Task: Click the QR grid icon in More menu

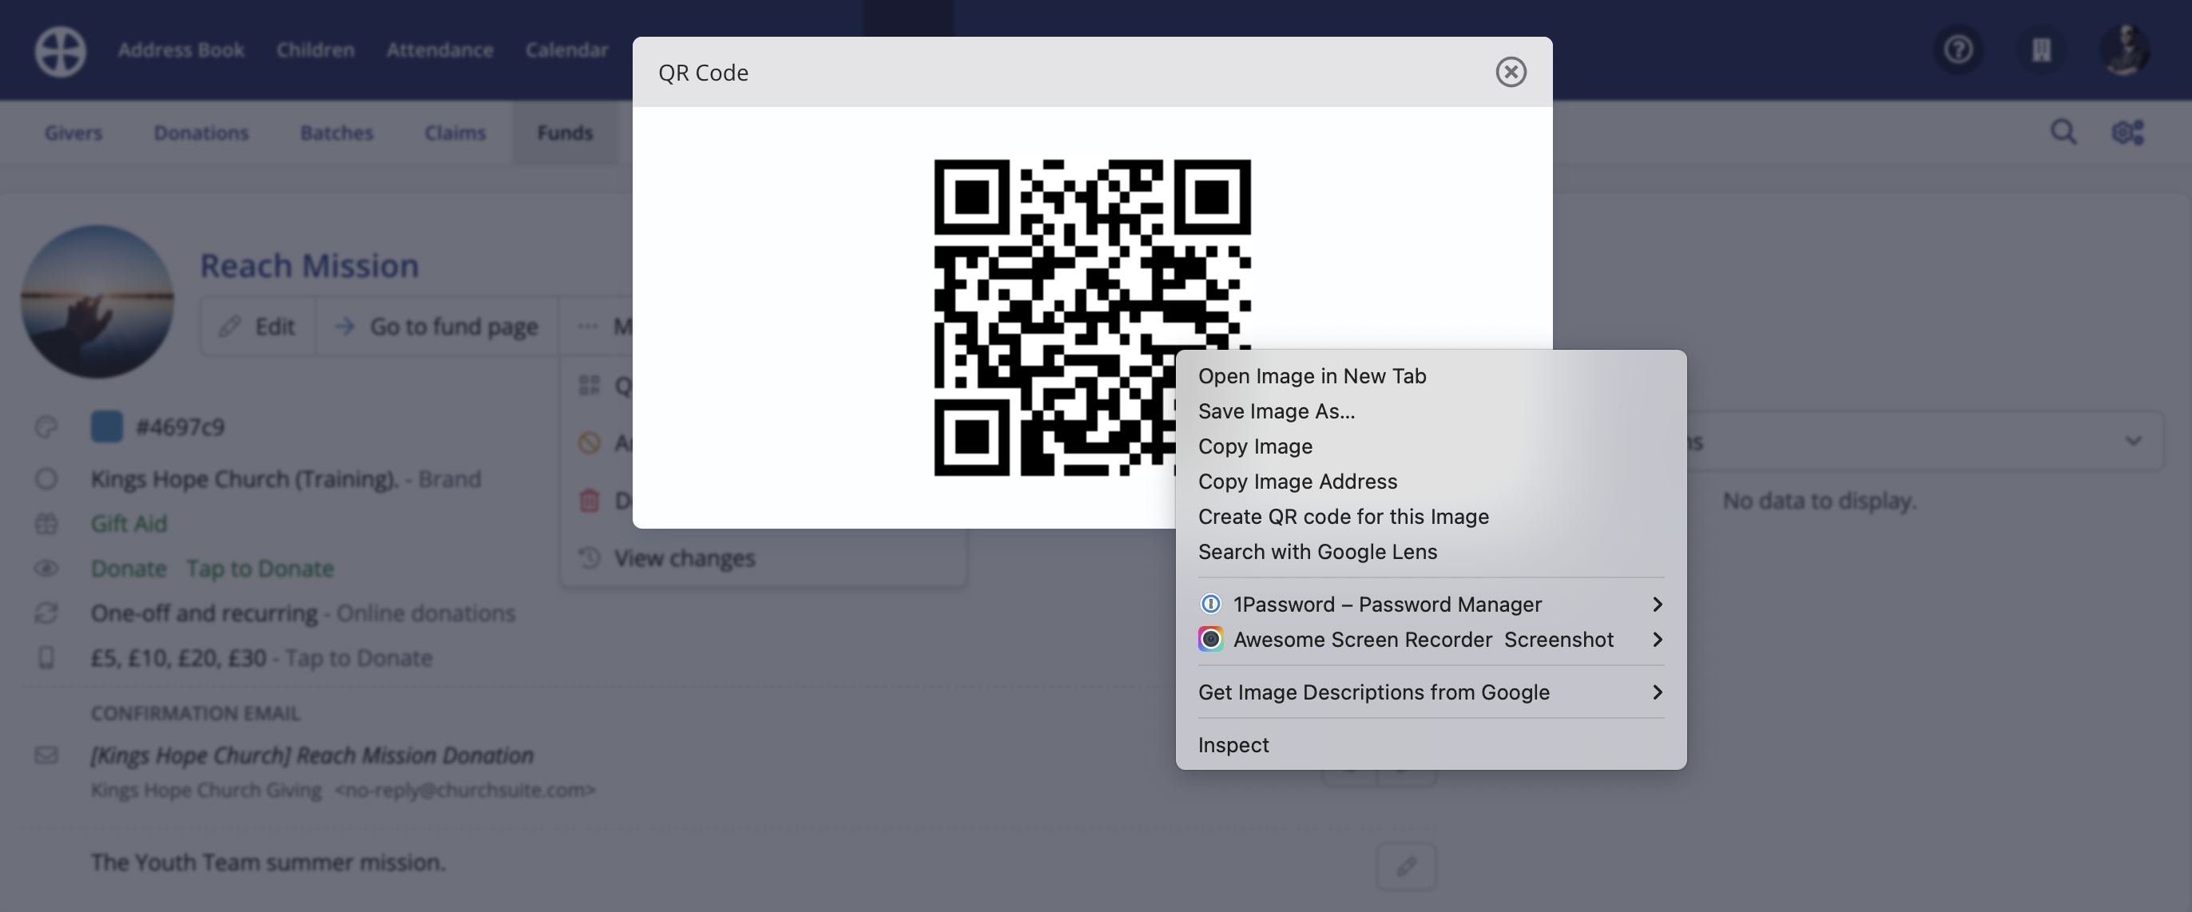Action: 589,387
